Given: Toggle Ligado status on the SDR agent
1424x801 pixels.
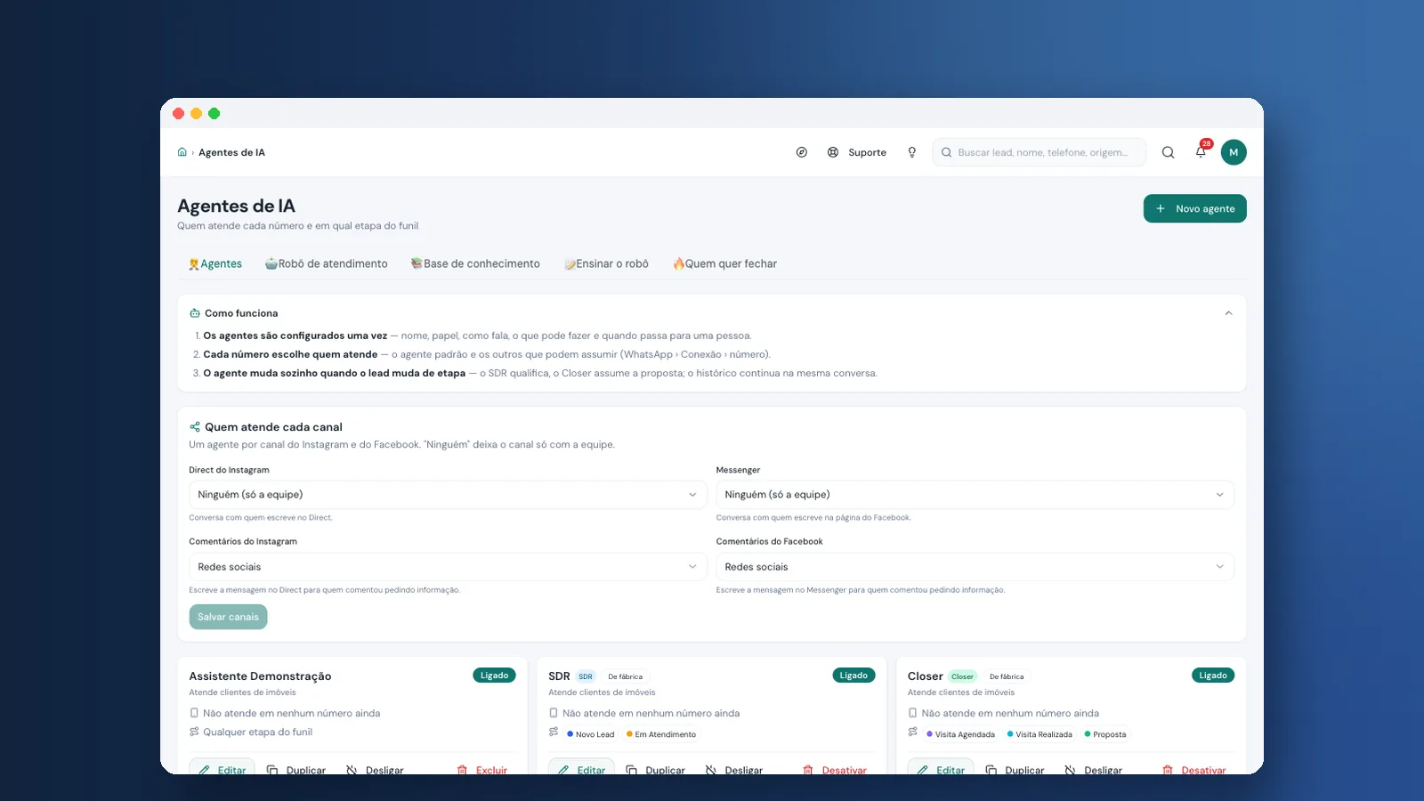Looking at the screenshot, I should [854, 676].
